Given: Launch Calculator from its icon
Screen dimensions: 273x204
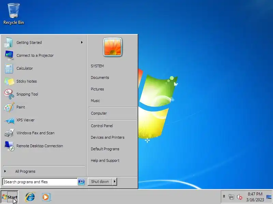Looking at the screenshot, I should click(9, 68).
